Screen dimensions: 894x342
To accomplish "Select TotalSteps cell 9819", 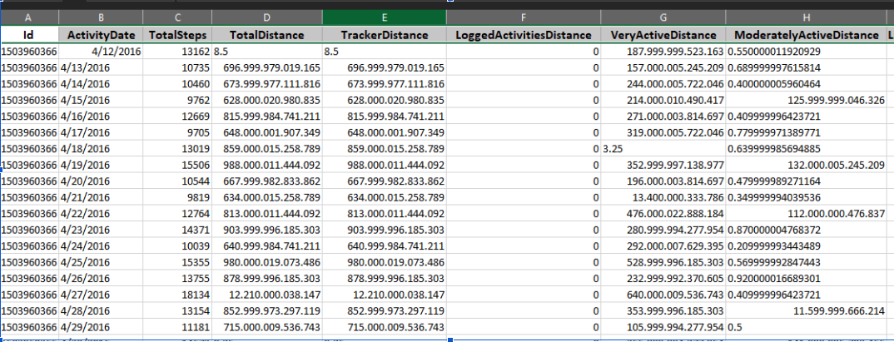I will point(177,198).
